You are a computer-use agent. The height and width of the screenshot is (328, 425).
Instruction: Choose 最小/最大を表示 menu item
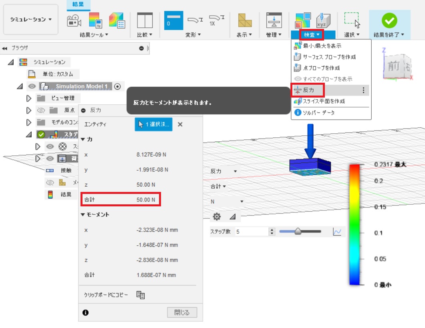[331, 46]
